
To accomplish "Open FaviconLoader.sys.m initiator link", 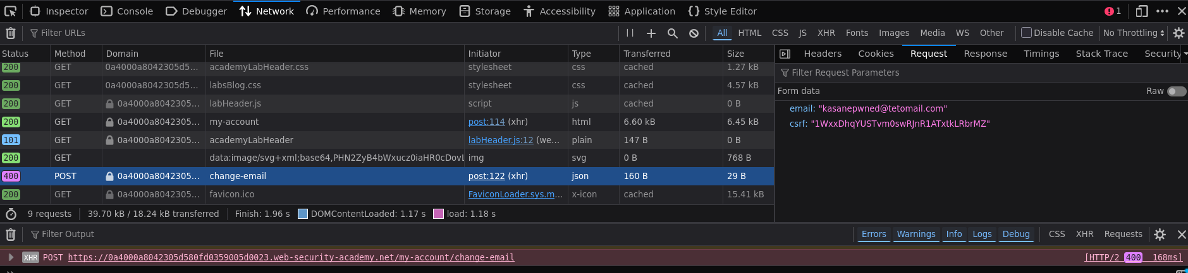I will point(515,194).
